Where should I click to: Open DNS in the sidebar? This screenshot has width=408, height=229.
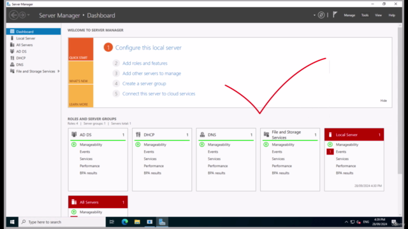(34, 65)
